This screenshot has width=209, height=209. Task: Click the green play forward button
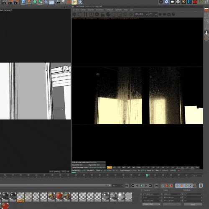point(141,186)
